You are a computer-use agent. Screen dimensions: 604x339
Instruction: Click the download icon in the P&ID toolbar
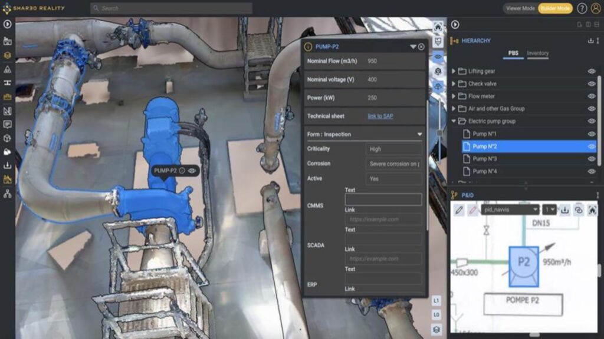tap(564, 210)
